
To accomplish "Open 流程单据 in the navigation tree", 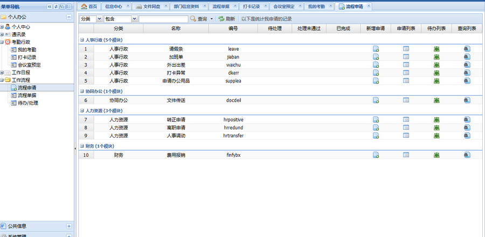I will pos(27,95).
